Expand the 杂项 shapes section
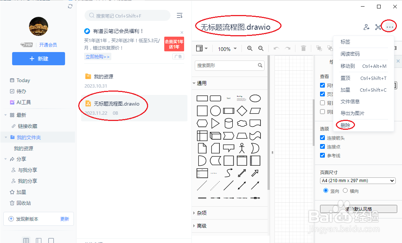The height and width of the screenshot is (243, 402). [194, 213]
